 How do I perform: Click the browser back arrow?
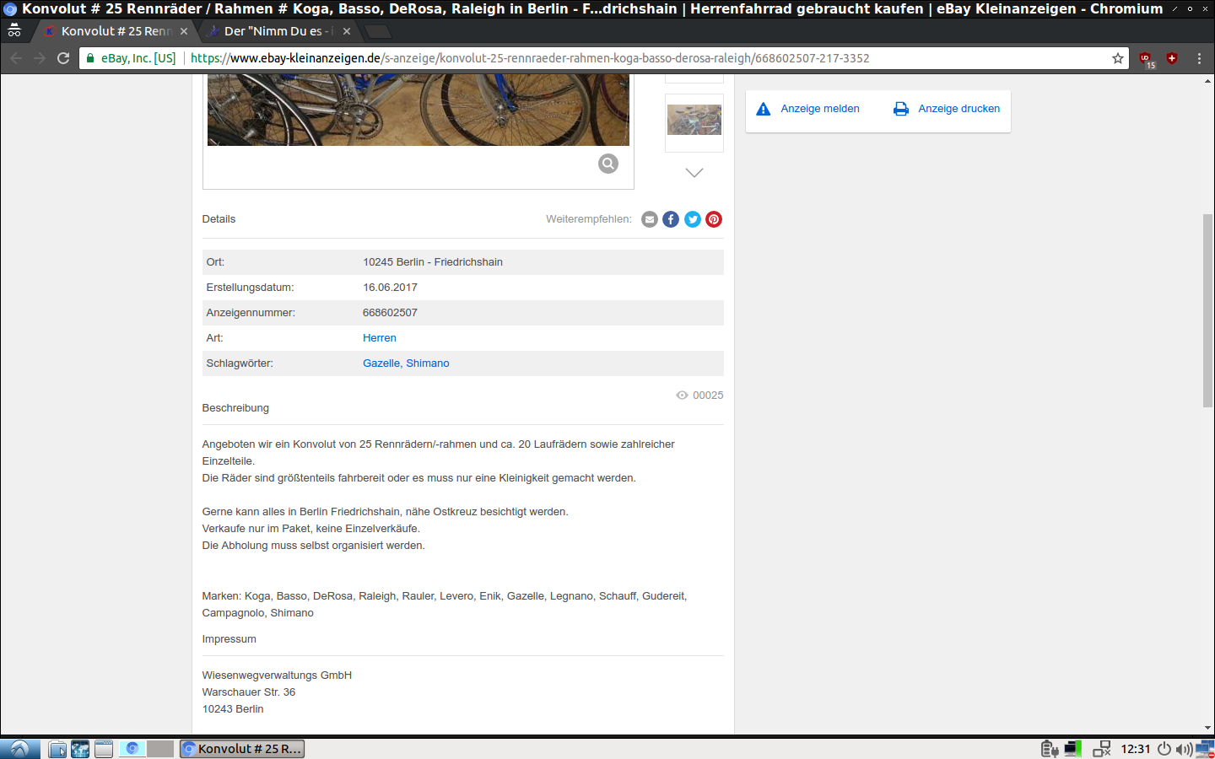(16, 58)
